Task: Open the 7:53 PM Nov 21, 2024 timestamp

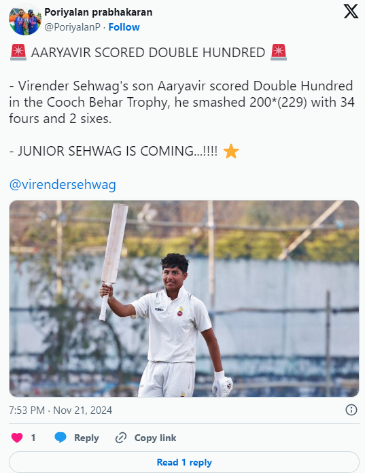Action: tap(60, 410)
